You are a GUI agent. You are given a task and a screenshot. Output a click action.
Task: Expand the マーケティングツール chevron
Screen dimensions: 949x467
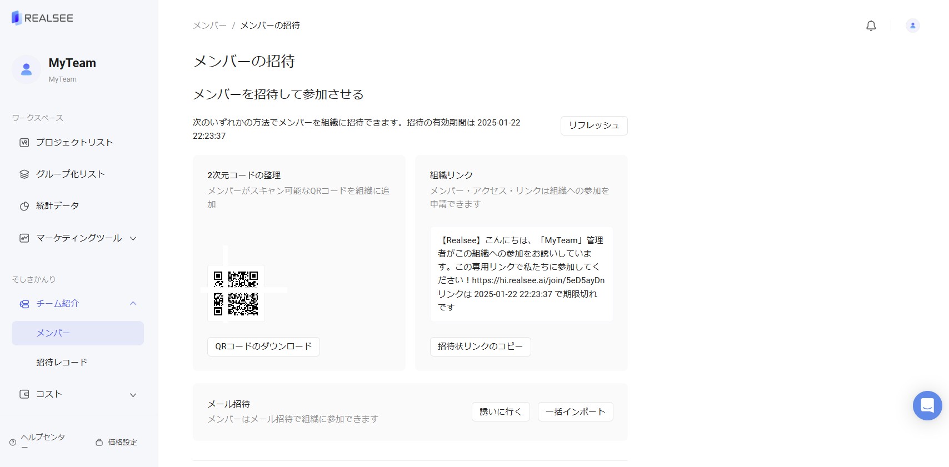click(x=133, y=238)
